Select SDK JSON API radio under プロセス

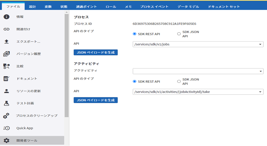pos(179,34)
